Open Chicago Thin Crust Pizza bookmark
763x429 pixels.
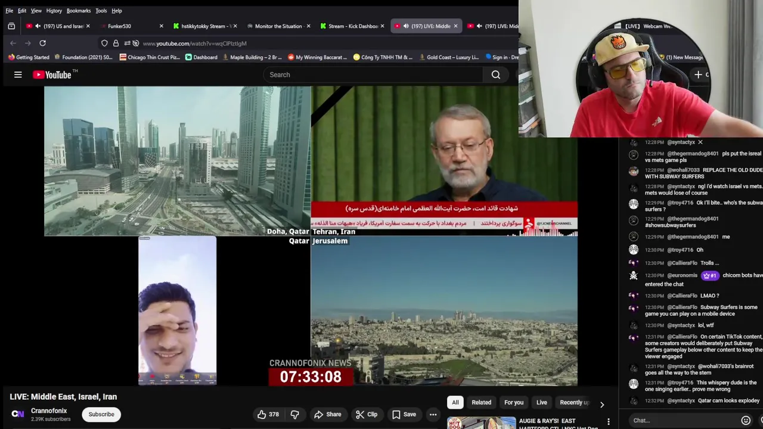coord(150,57)
